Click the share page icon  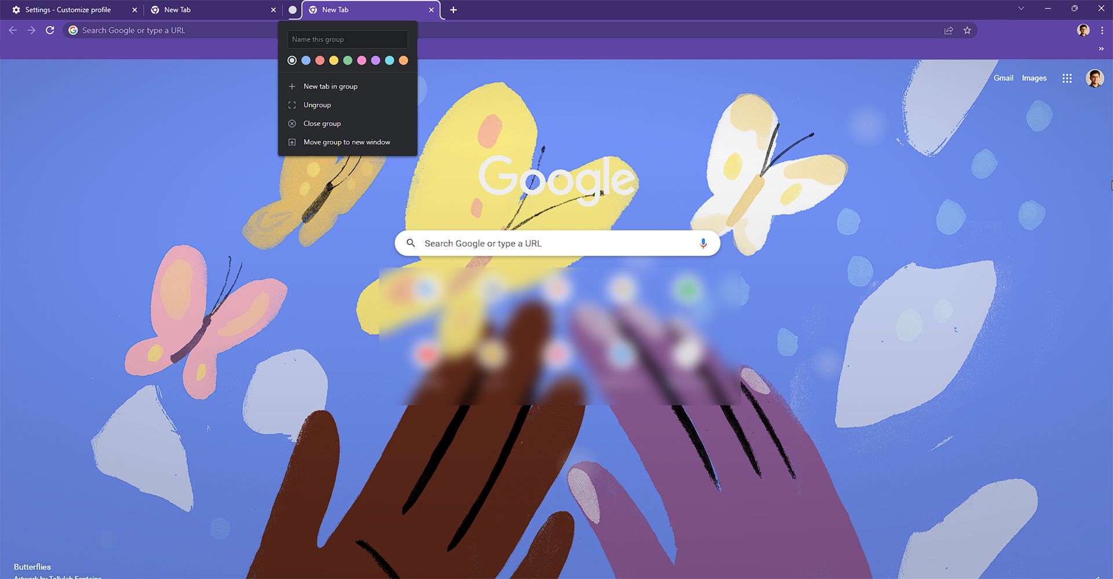(948, 30)
